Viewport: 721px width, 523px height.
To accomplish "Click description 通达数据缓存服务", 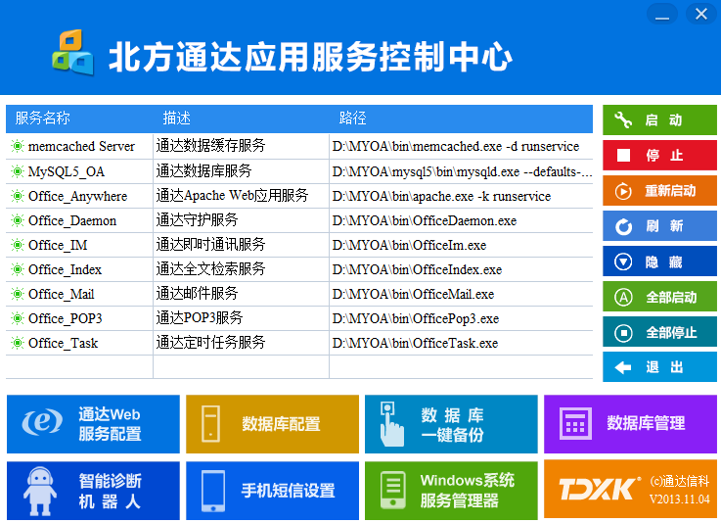I will coord(210,146).
